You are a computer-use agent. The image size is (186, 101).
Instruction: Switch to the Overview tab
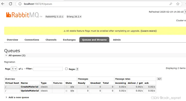(12, 40)
